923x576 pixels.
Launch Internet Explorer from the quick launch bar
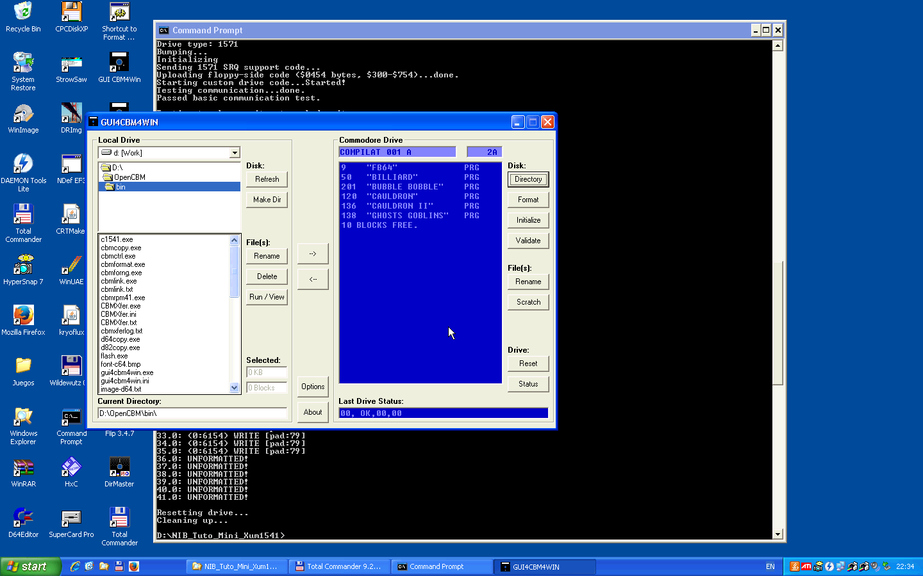pyautogui.click(x=75, y=566)
